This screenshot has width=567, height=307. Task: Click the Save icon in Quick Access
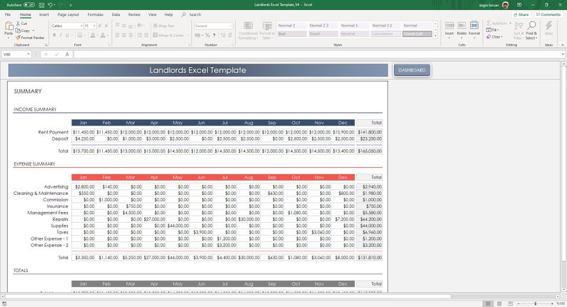coord(41,5)
